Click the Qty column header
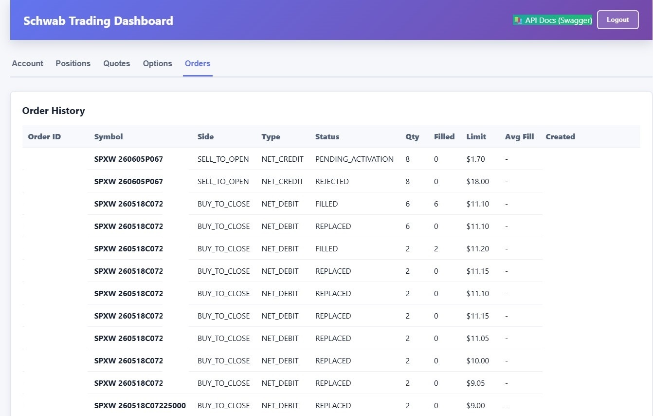653x416 pixels. point(412,137)
